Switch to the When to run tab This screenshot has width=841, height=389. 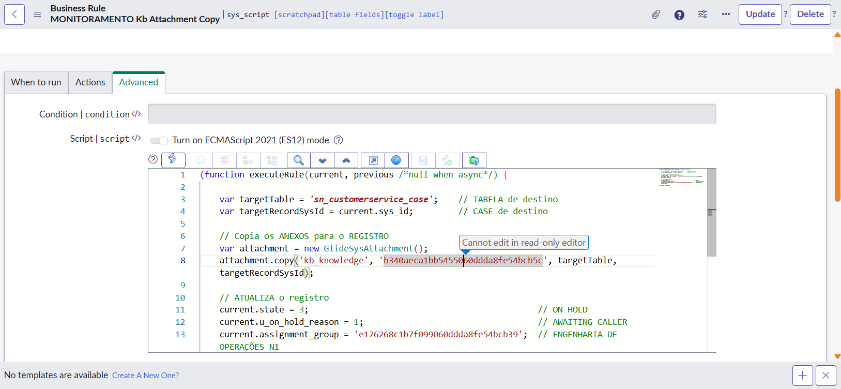point(36,83)
